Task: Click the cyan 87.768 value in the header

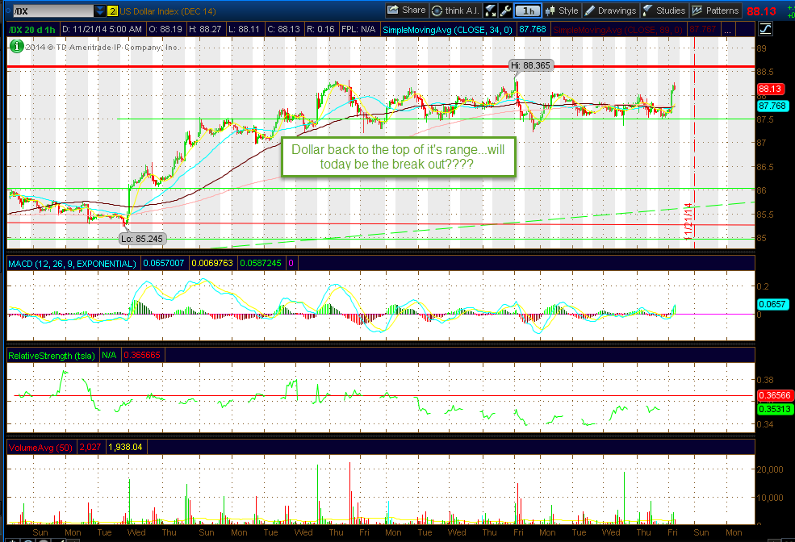Action: click(533, 29)
